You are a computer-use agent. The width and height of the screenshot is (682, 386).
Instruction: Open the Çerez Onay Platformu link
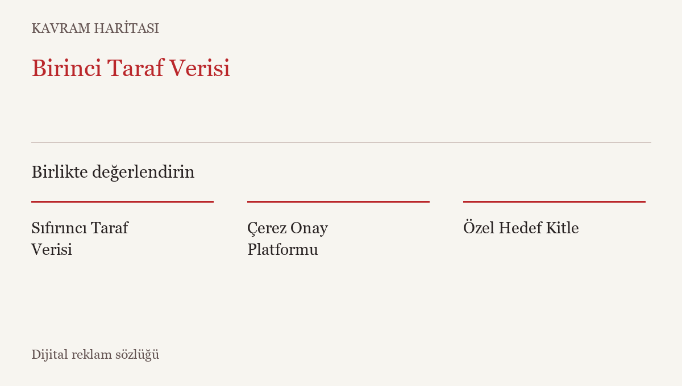[x=288, y=239]
